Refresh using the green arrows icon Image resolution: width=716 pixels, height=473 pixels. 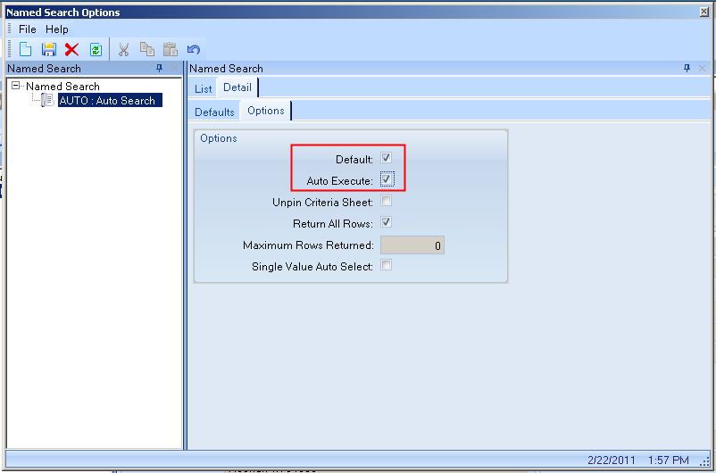coord(96,49)
